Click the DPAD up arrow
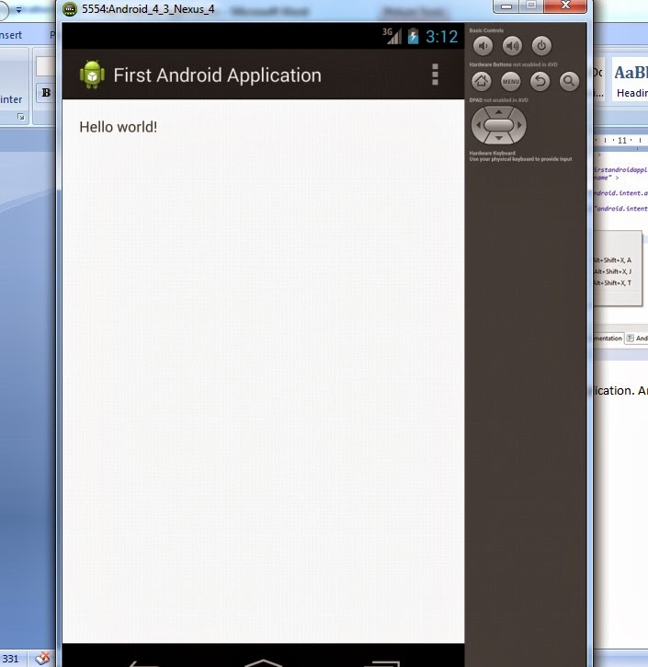648x667 pixels. 499,112
